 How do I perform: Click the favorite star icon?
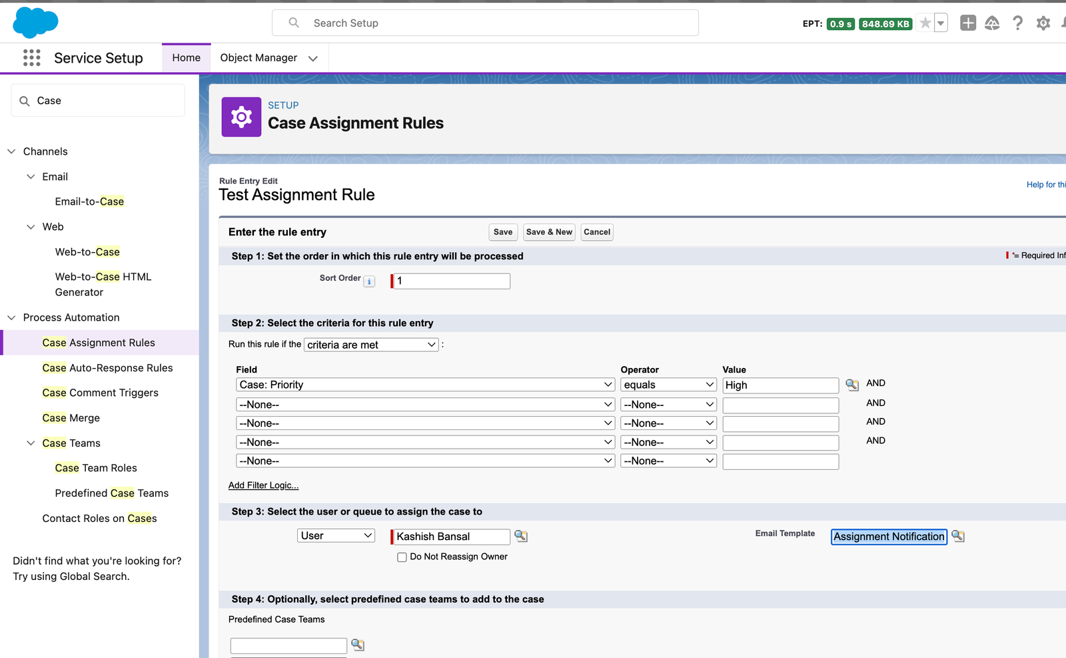pos(925,23)
